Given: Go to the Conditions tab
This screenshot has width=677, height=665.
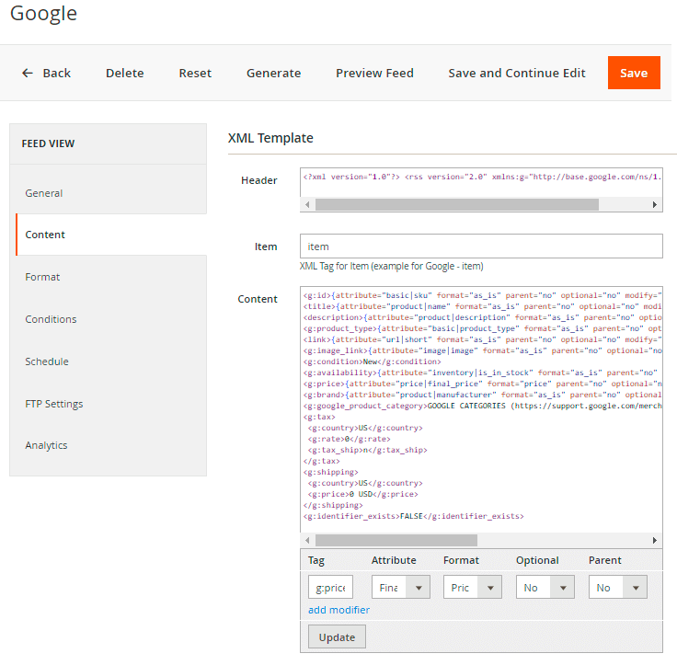Looking at the screenshot, I should 51,319.
